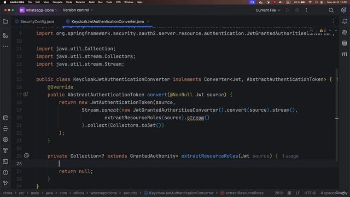
Task: Open the File menu
Action: (x=30, y=2)
